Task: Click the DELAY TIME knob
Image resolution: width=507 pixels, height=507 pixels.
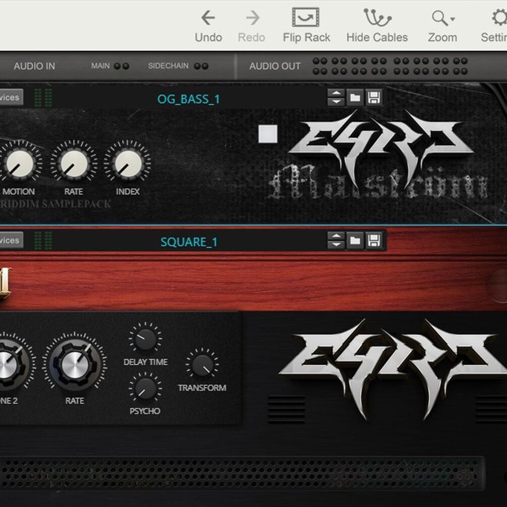Action: pos(145,339)
